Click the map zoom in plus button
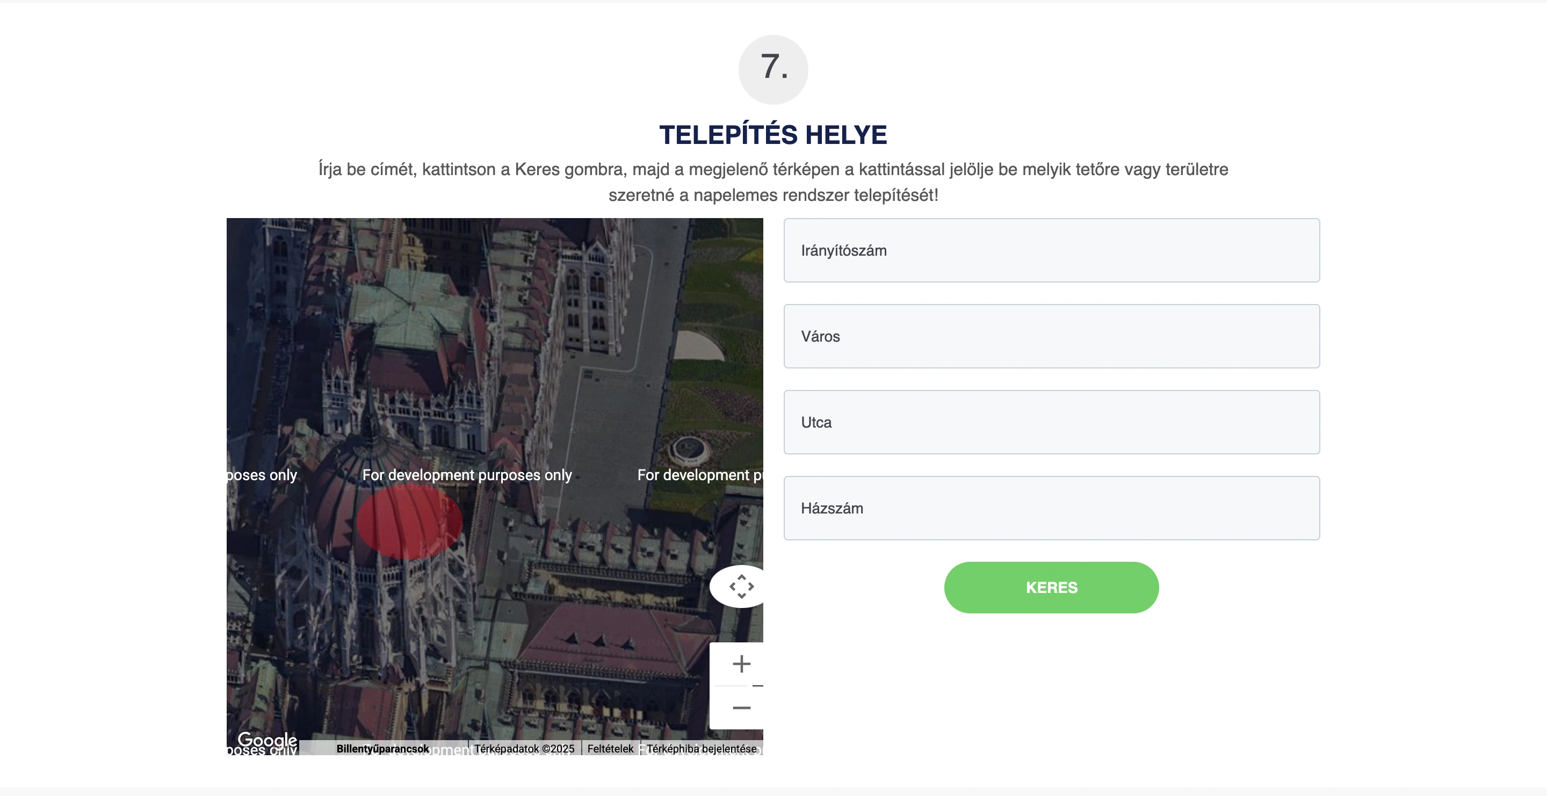Viewport: 1547px width, 796px height. tap(741, 664)
